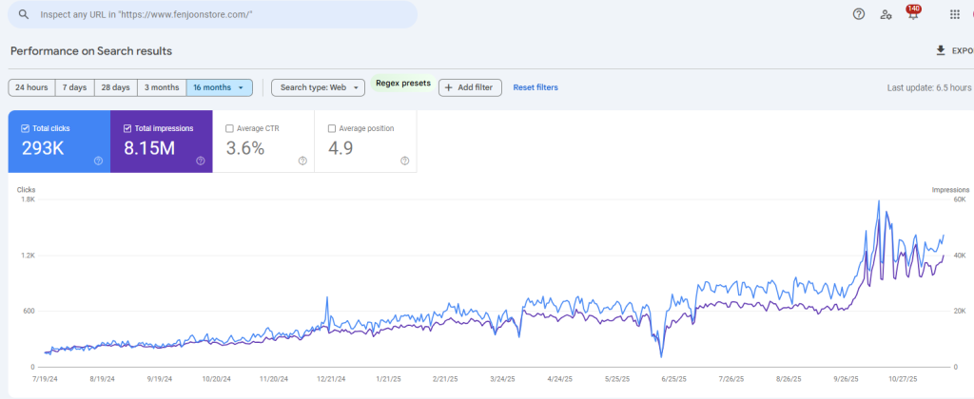Viewport: 974px width, 399px height.
Task: Switch to the 3 months range
Action: click(162, 87)
